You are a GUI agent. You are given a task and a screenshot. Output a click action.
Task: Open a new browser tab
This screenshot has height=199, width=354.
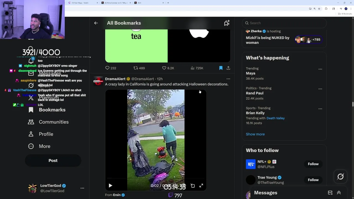coord(168,3)
